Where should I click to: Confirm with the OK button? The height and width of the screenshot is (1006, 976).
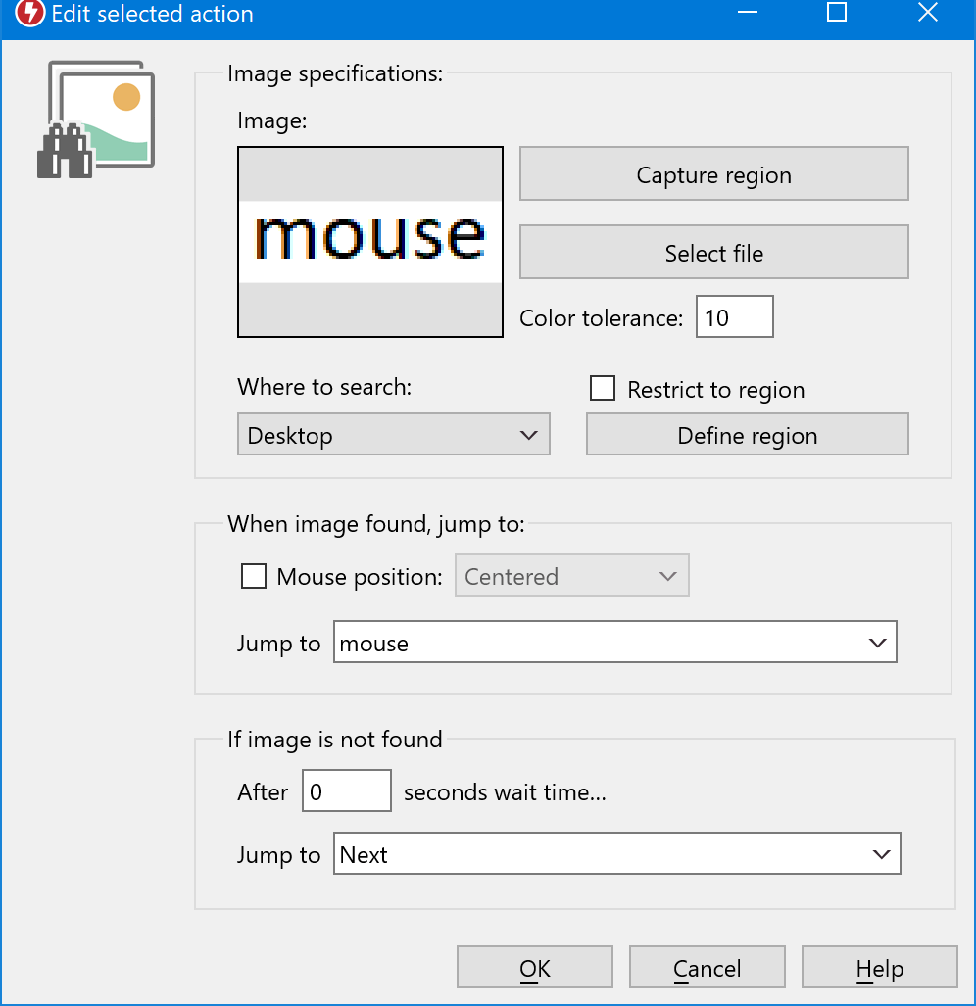[x=535, y=968]
